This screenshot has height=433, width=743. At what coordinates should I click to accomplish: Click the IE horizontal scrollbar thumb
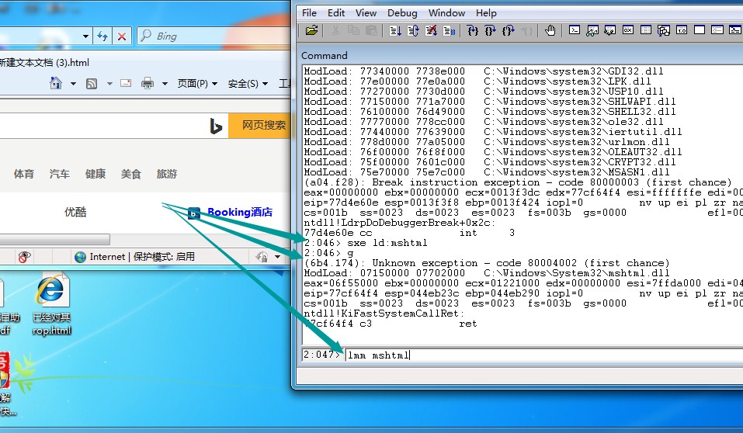(55, 239)
